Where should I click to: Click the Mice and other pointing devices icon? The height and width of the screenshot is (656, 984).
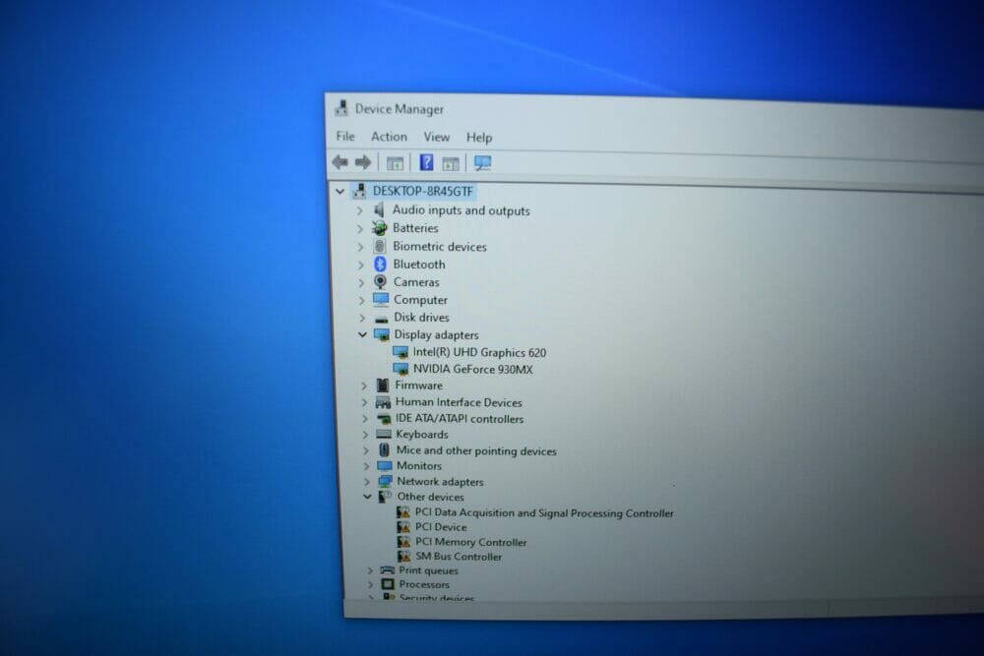(384, 449)
